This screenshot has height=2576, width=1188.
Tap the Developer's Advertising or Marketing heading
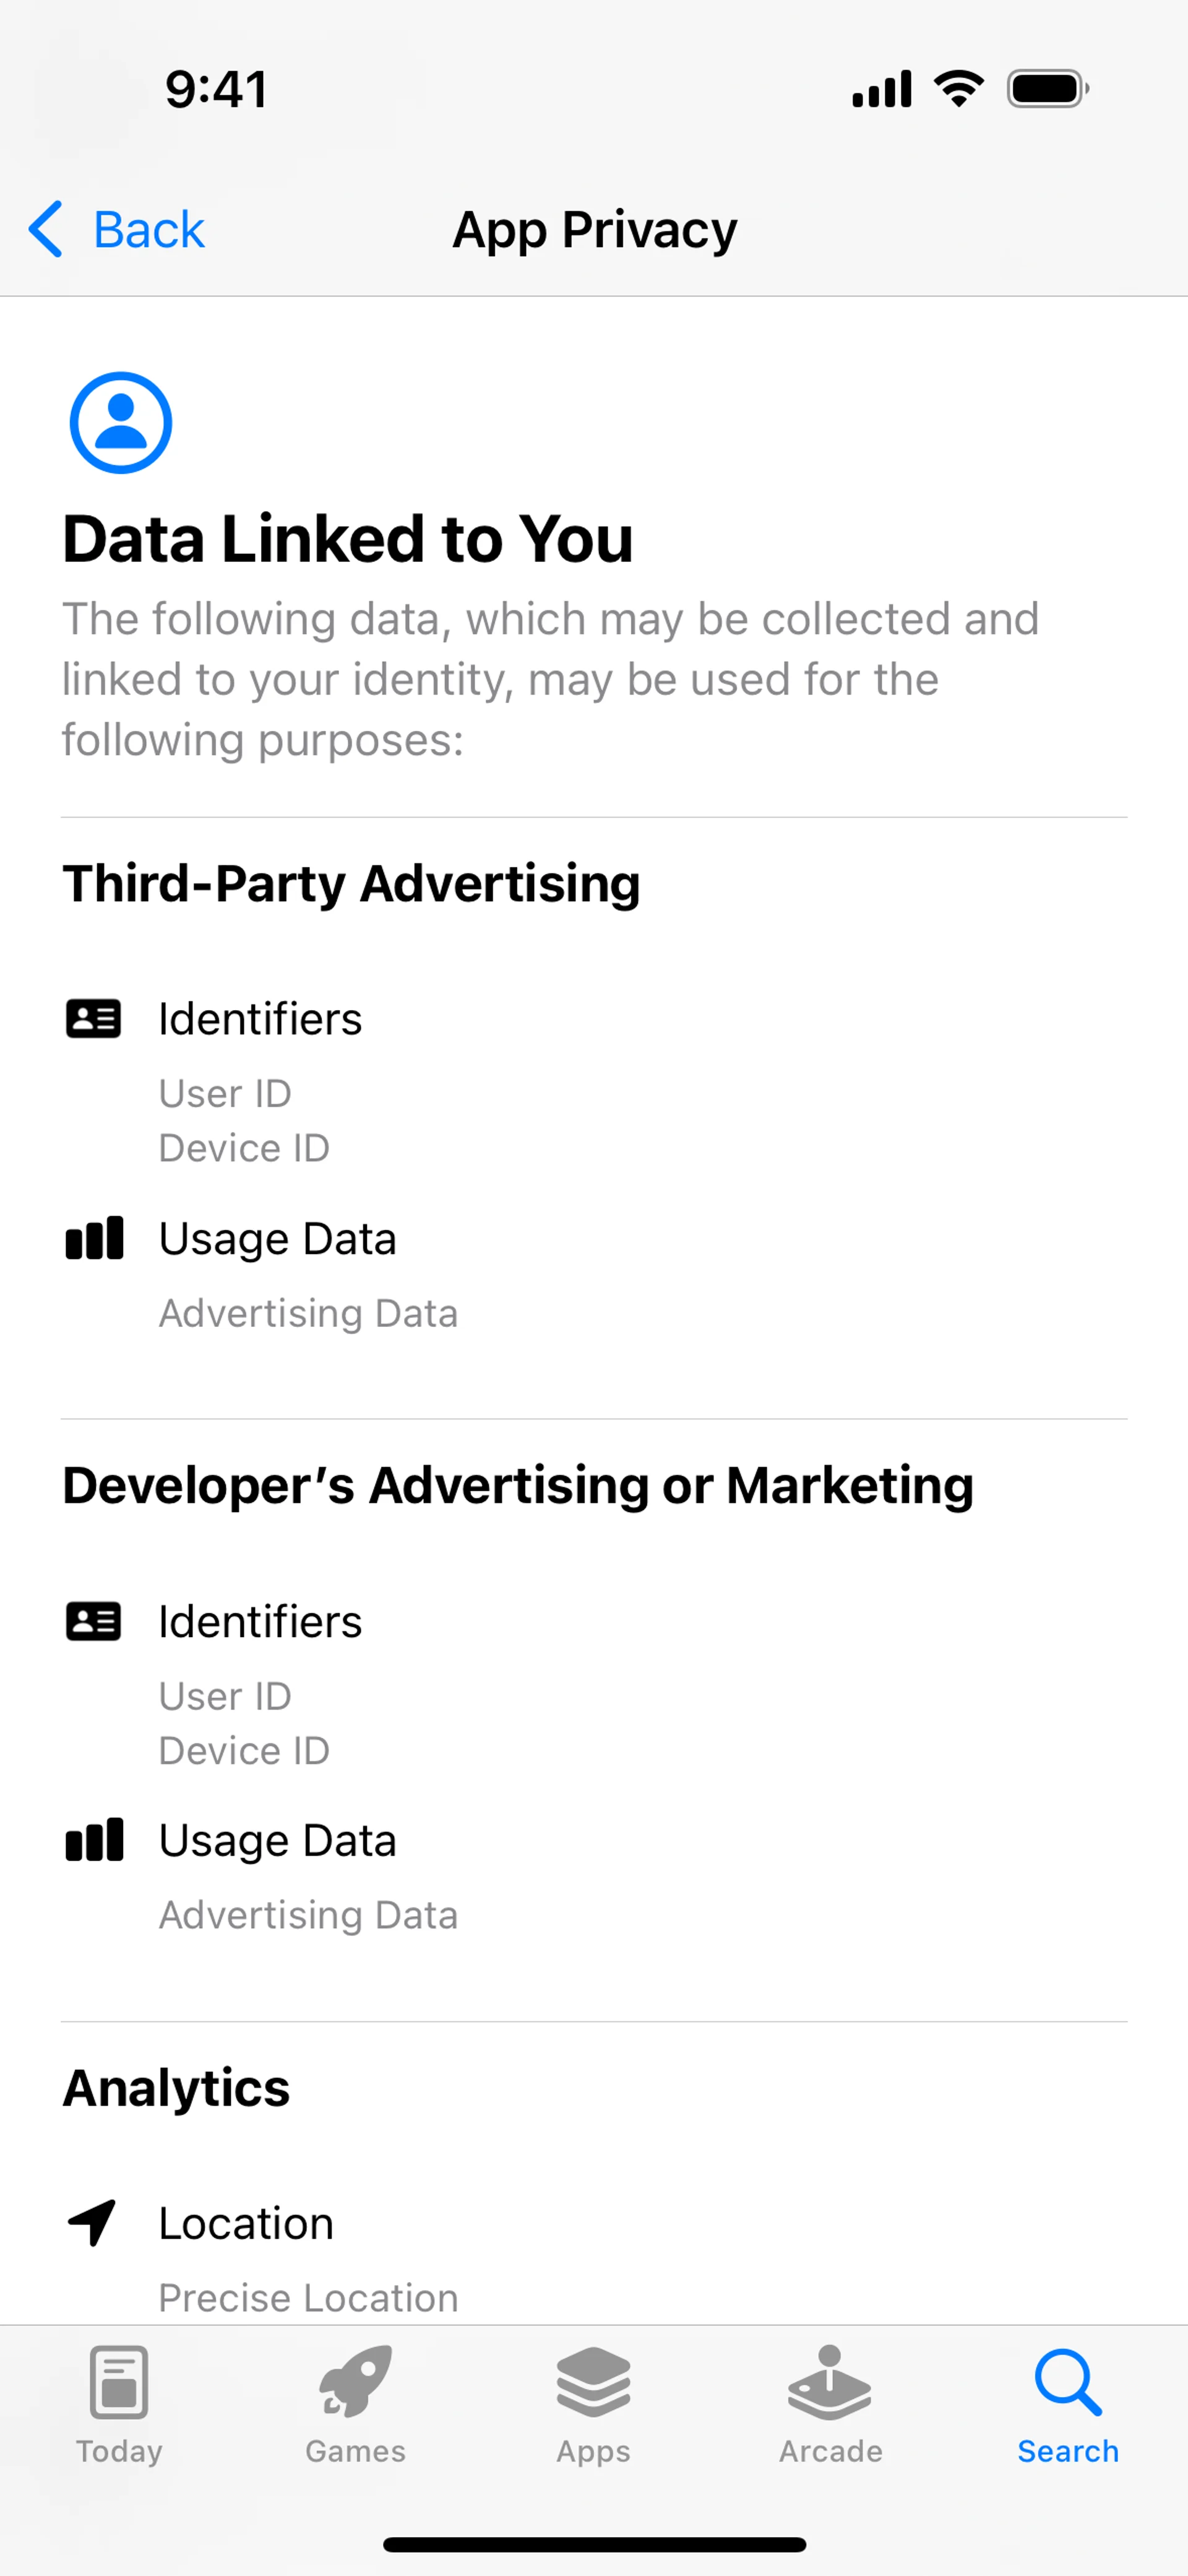(518, 1485)
